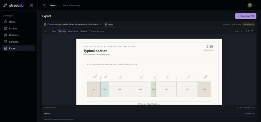This screenshot has width=261, height=122.
Task: Click the TOTAL ALLOCATION 26.5 m text
Action: point(149,104)
